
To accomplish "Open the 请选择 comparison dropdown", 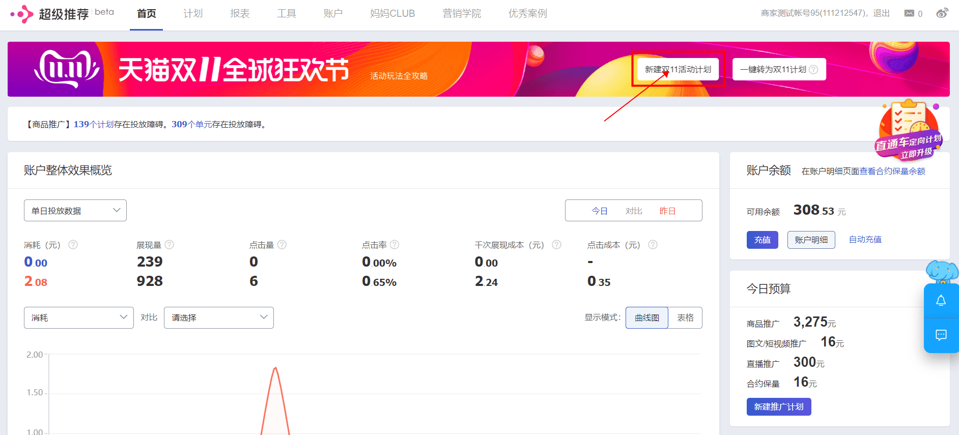I will tap(219, 317).
